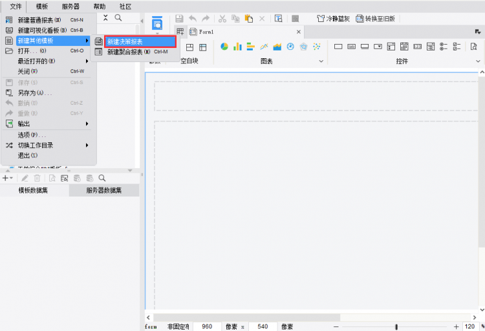The image size is (485, 331).
Task: Open the 模板 menu
Action: coord(42,6)
